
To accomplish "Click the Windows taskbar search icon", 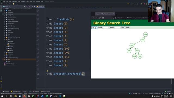I will tap(7, 96).
